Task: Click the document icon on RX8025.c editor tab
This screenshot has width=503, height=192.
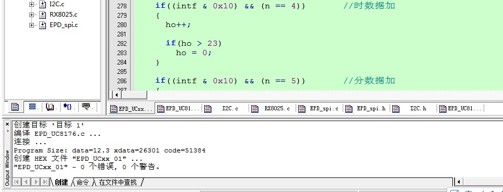Action: click(255, 109)
